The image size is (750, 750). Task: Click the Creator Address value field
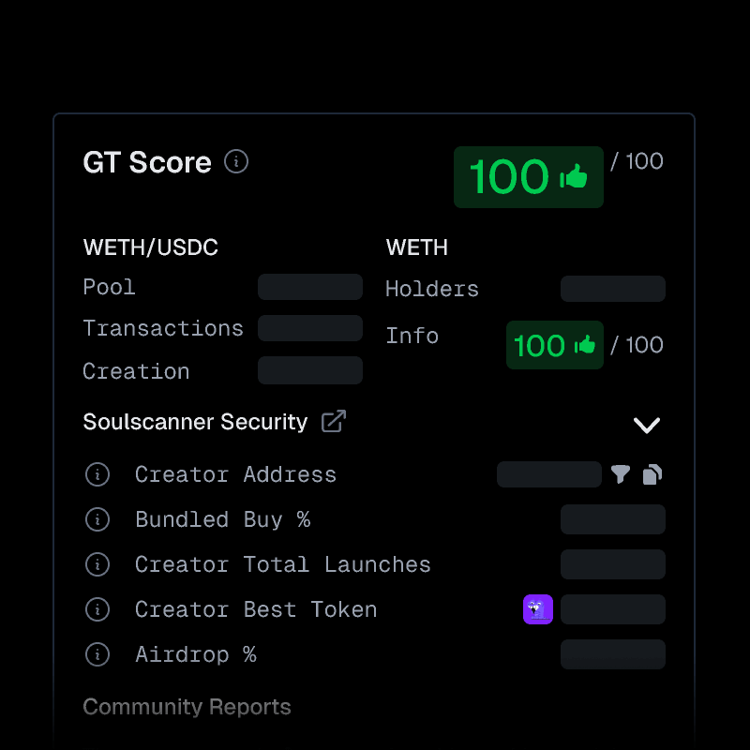(549, 474)
